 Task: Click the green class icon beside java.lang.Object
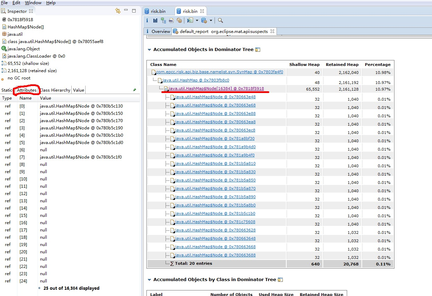pos(4,49)
